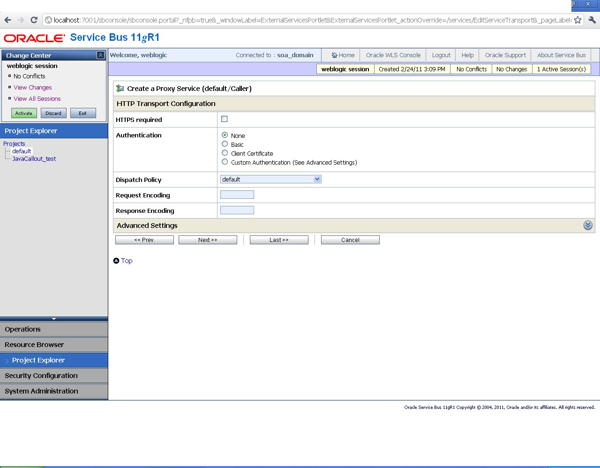Select Client Certificate authentication option

tap(225, 153)
